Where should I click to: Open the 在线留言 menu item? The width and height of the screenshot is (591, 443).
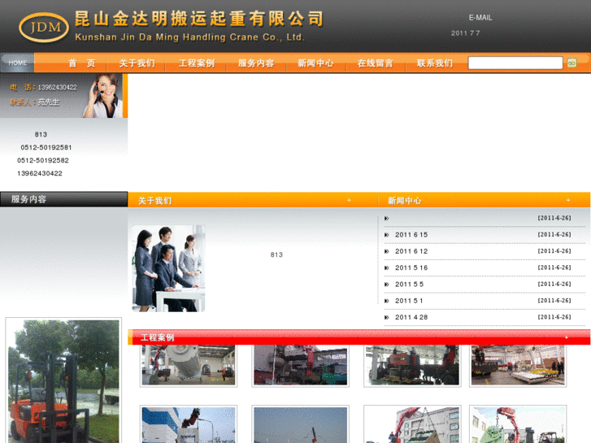375,63
